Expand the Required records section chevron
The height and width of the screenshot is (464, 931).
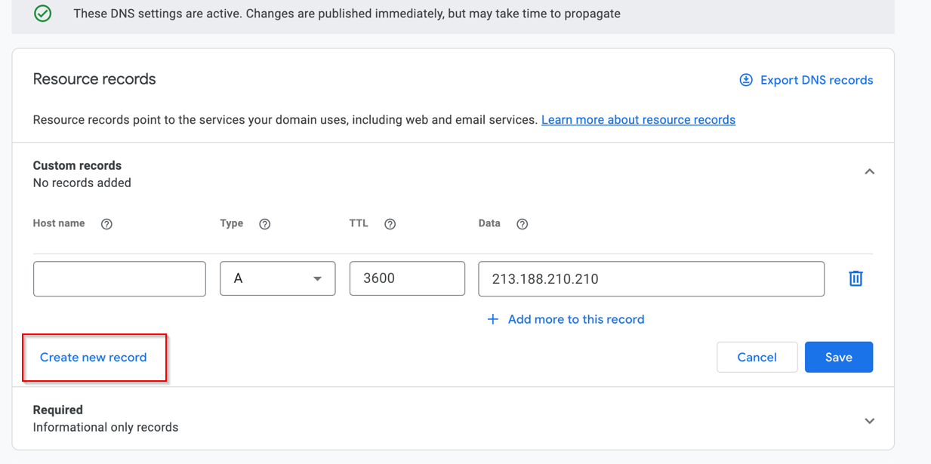(x=869, y=421)
